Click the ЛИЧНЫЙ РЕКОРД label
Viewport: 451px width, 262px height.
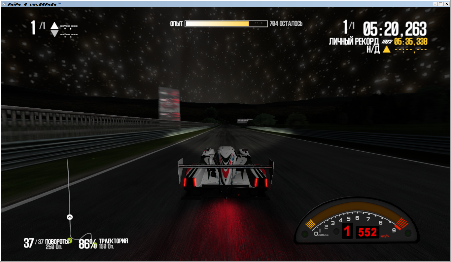click(354, 42)
